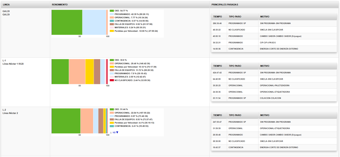
Task: Click TIPO PARO header in L-1 stops table
Action: [x=235, y=66]
